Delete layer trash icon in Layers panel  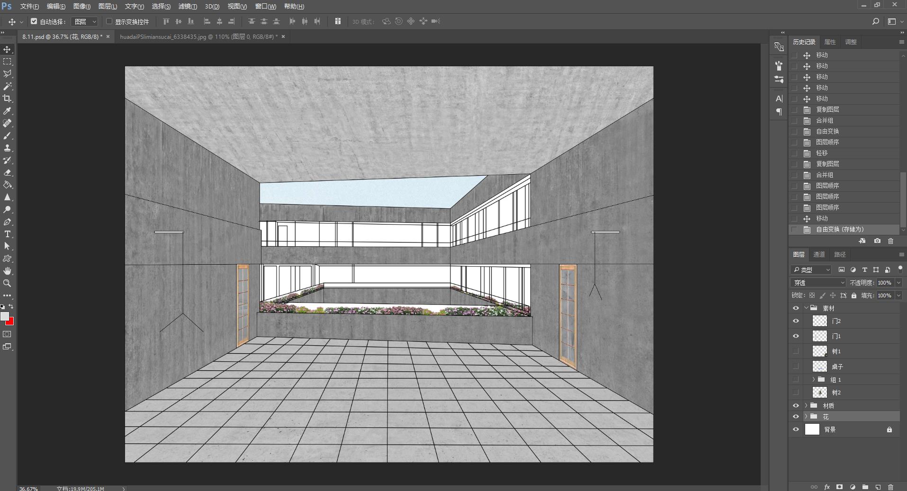(890, 487)
